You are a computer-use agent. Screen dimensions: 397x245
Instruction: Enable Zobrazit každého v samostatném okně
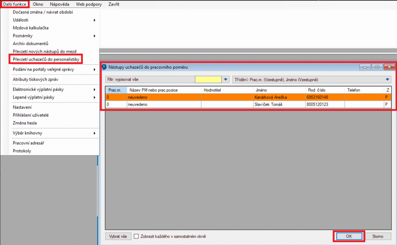pyautogui.click(x=136, y=236)
